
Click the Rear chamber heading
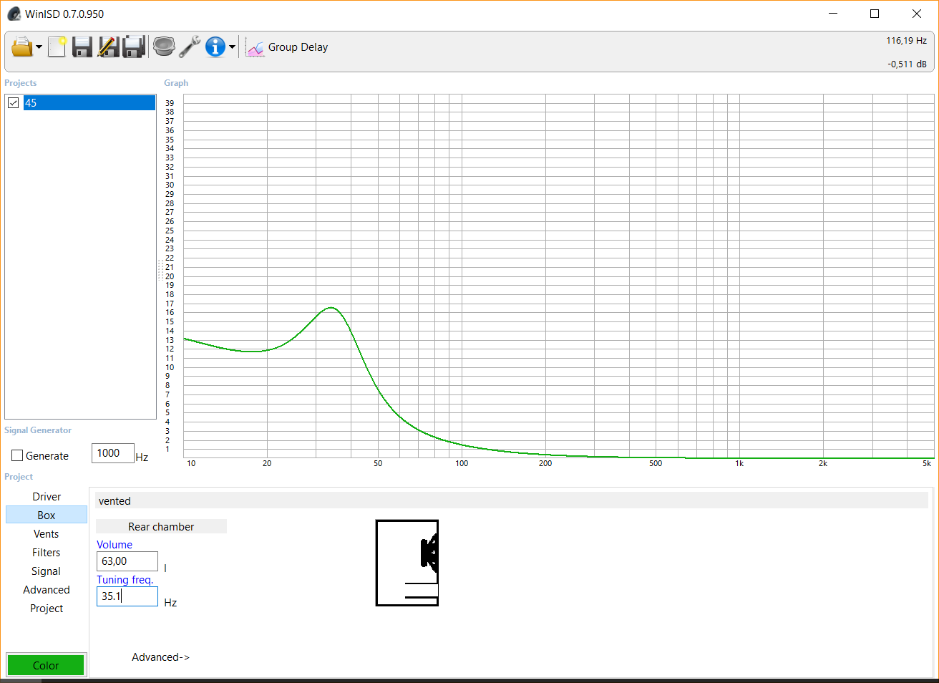161,527
